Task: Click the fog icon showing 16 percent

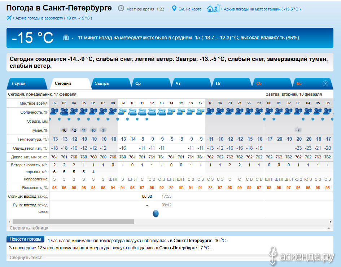Action: (64, 130)
